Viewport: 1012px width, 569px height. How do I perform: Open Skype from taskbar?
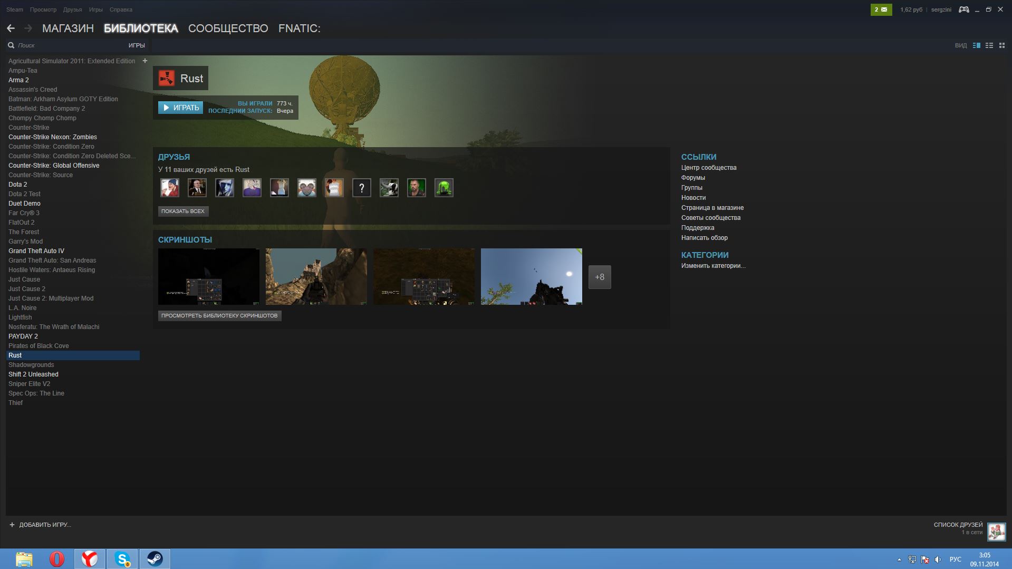(x=122, y=559)
